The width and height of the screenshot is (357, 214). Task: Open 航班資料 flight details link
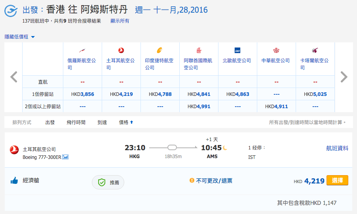click(x=337, y=148)
